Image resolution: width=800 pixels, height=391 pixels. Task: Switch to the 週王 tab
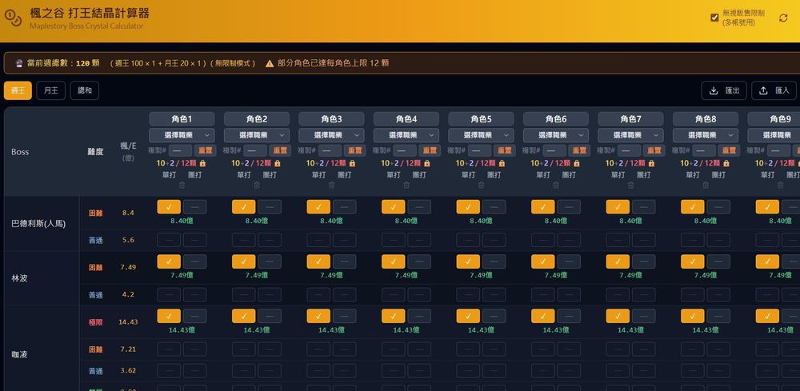[18, 90]
